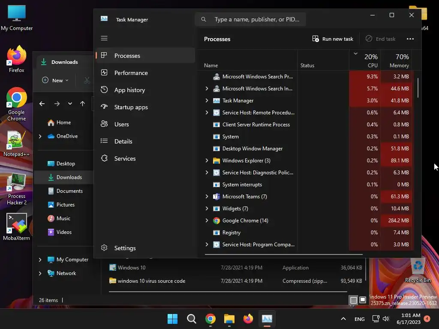Screen dimensions: 439x329
Task: Expand the Google Chrome (14) process group
Action: [x=207, y=221]
